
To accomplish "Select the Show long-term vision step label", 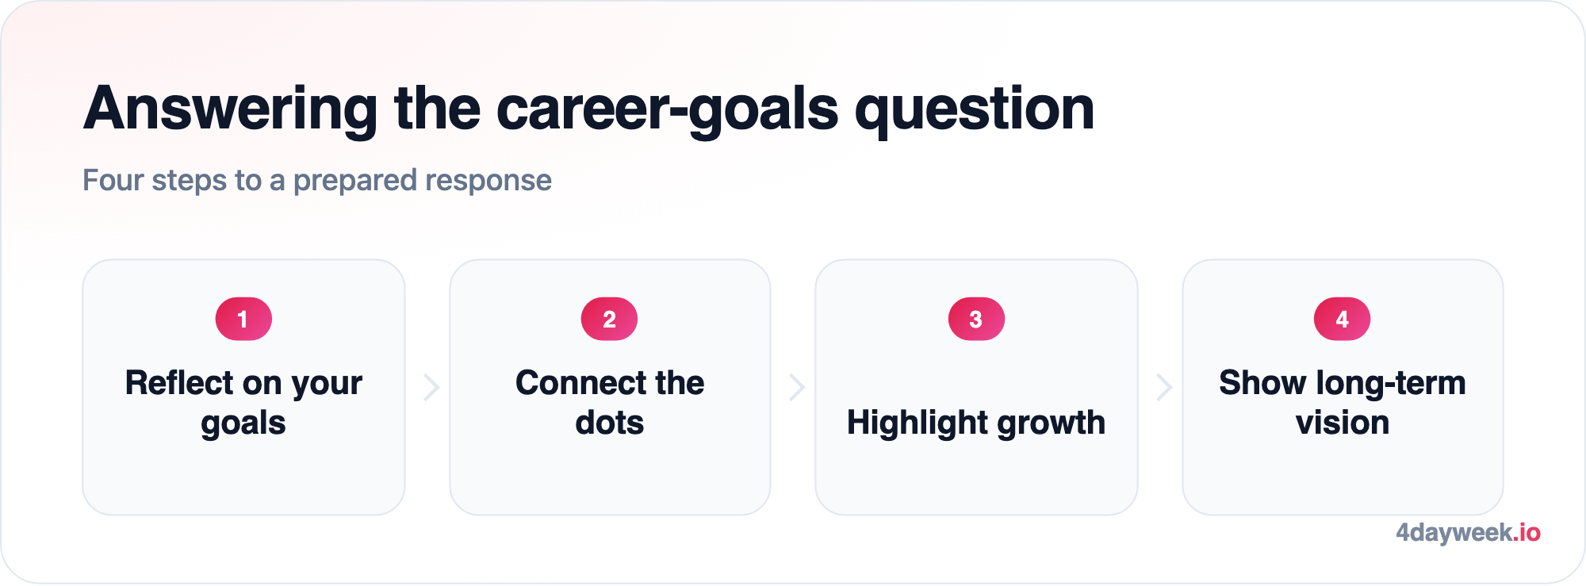I will 1343,403.
